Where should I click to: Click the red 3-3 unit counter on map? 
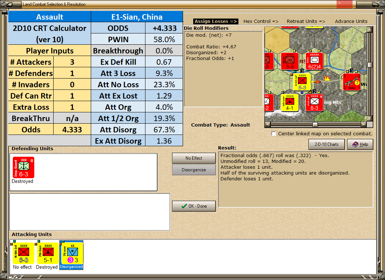pyautogui.click(x=290, y=61)
